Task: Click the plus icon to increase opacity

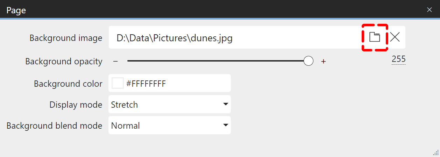Action: (324, 62)
